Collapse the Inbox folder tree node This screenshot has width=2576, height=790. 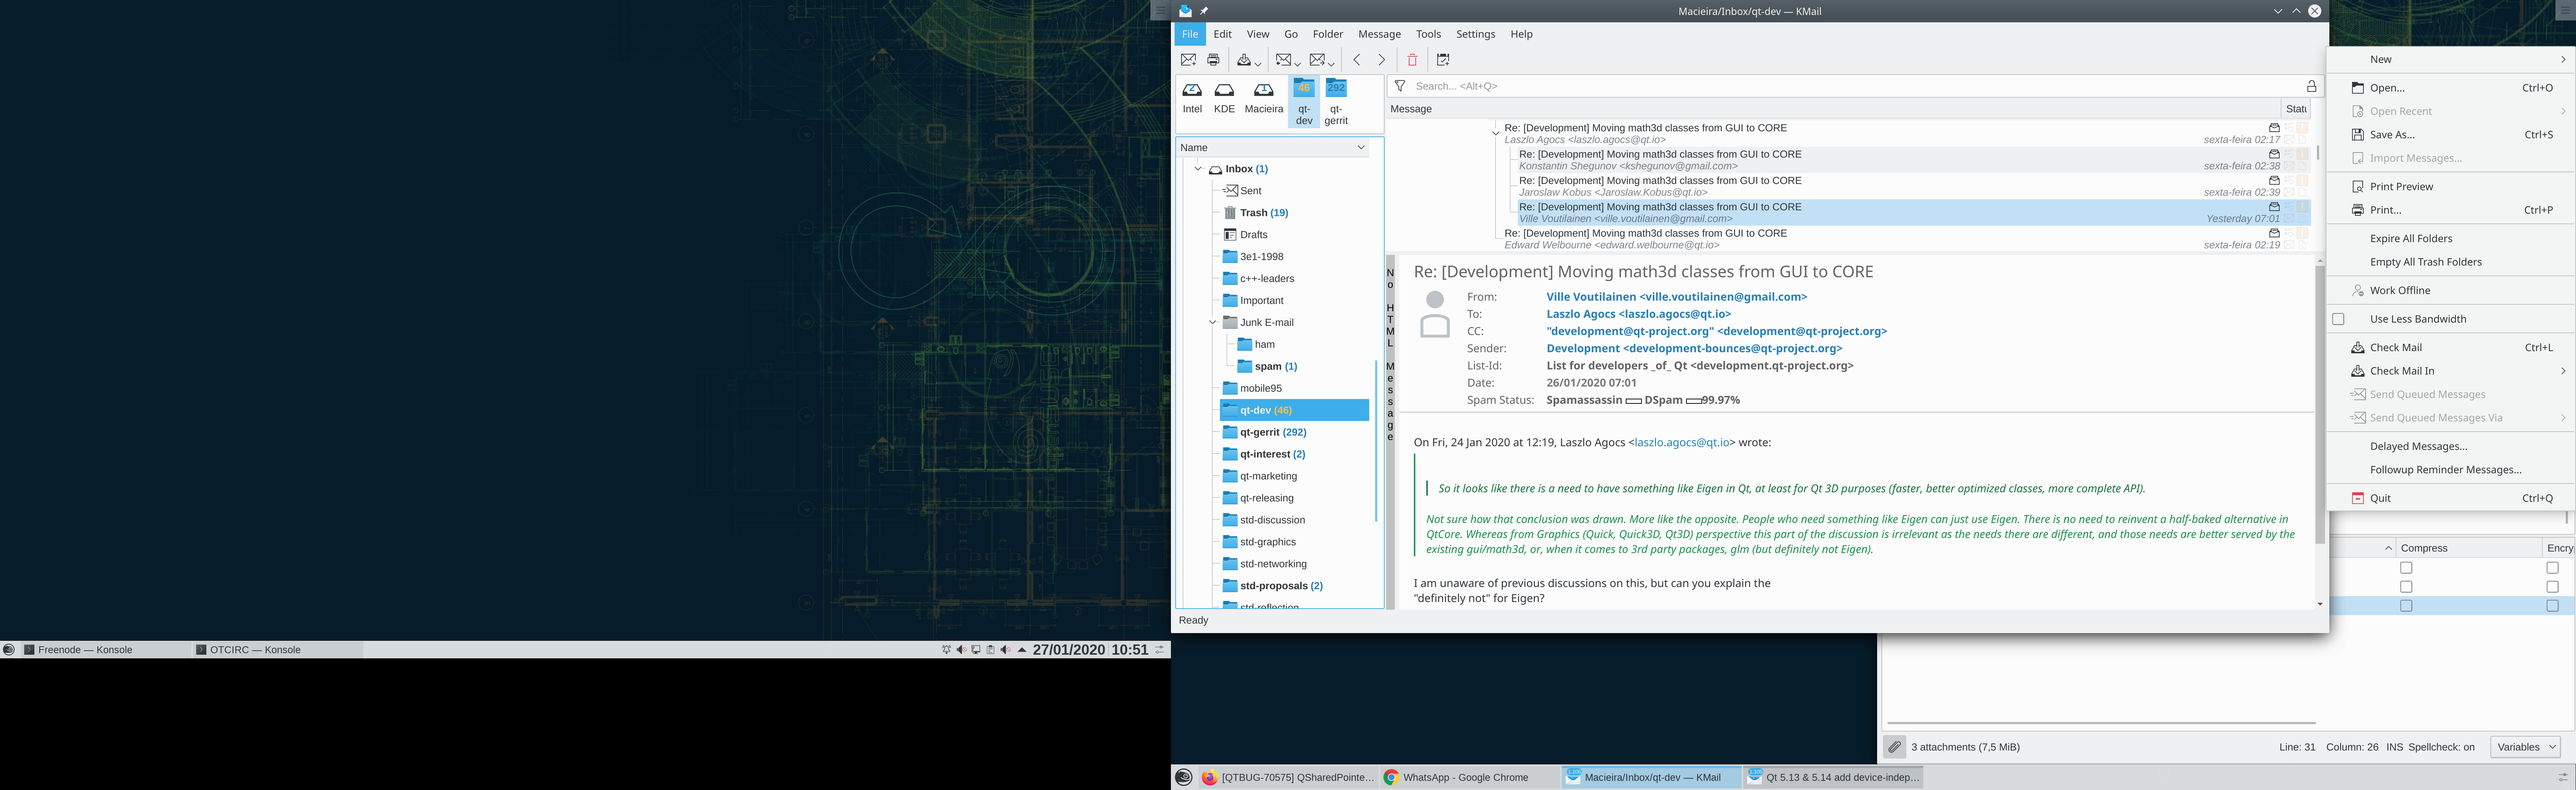click(x=1198, y=169)
